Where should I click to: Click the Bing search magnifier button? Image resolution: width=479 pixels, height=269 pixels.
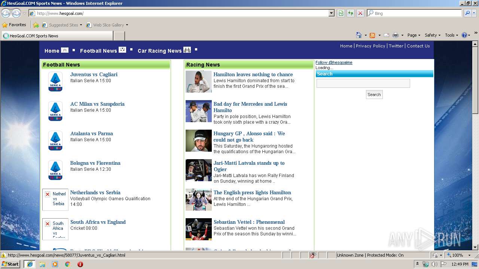[467, 13]
